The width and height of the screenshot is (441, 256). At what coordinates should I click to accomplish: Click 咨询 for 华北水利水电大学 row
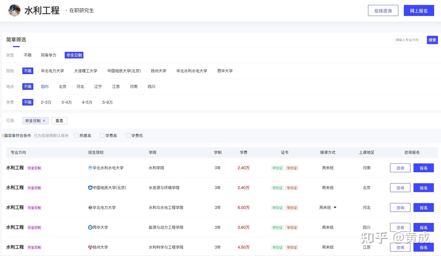pos(400,168)
